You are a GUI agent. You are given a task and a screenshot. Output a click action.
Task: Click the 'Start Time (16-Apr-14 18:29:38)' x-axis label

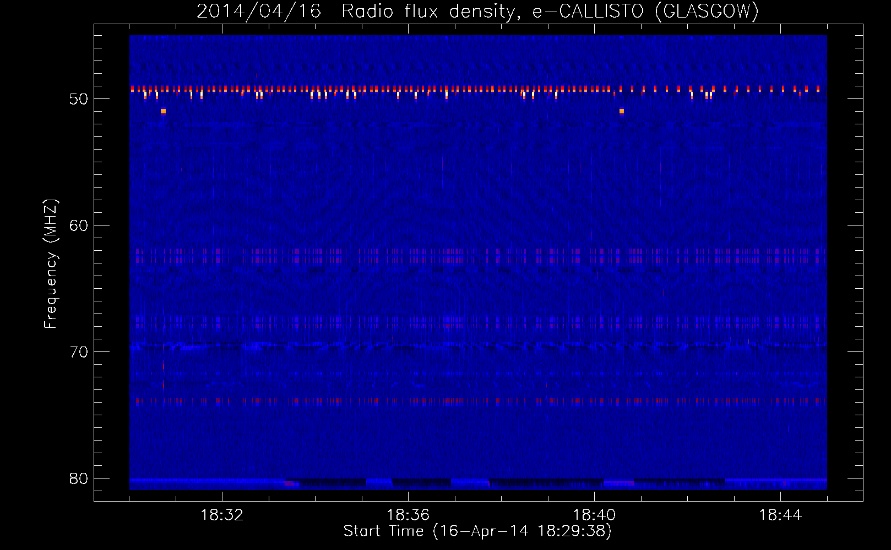[477, 531]
